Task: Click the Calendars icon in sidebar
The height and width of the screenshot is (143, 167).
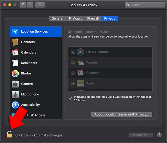Action: tap(15, 53)
